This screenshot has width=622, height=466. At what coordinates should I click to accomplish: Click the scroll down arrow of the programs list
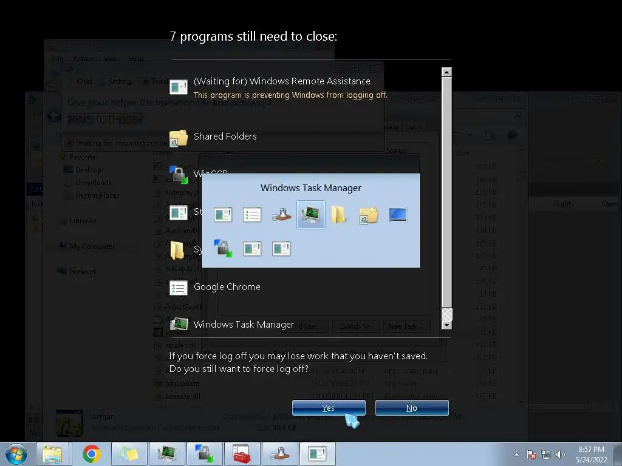446,325
